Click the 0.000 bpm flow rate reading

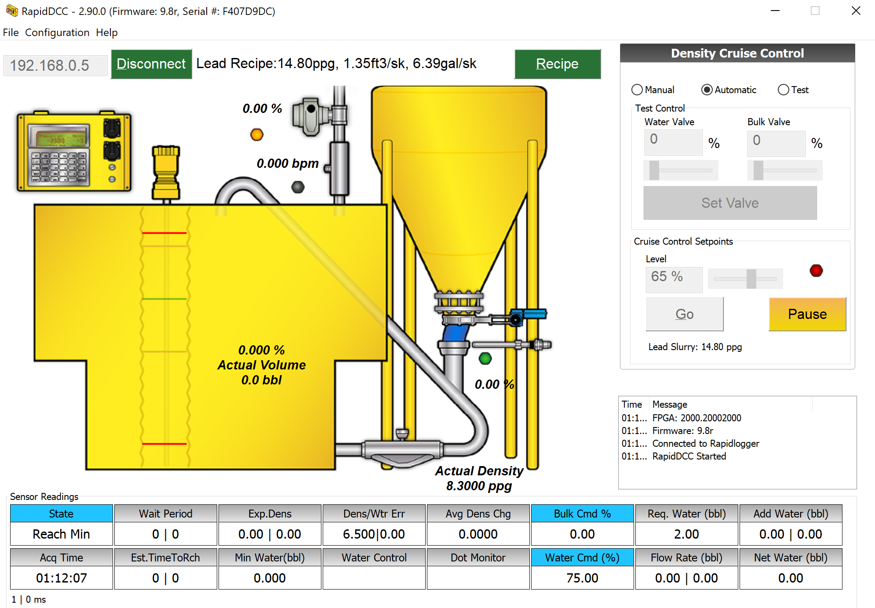click(x=288, y=163)
